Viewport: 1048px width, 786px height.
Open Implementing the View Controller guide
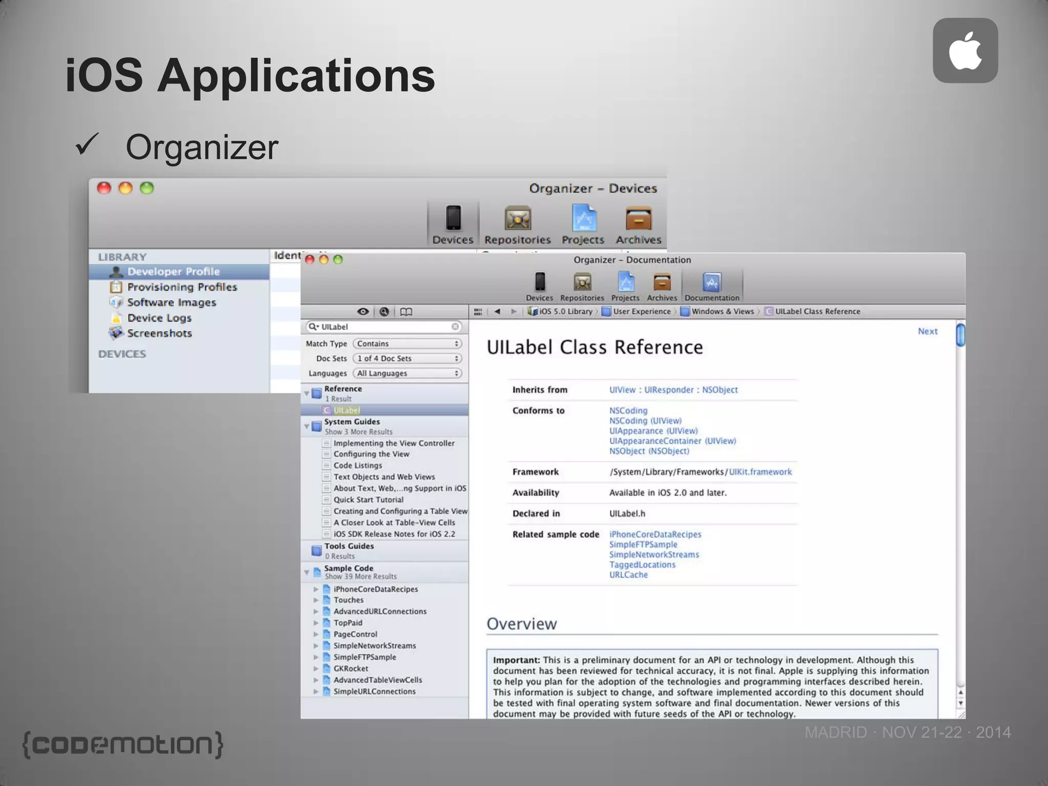tap(394, 443)
